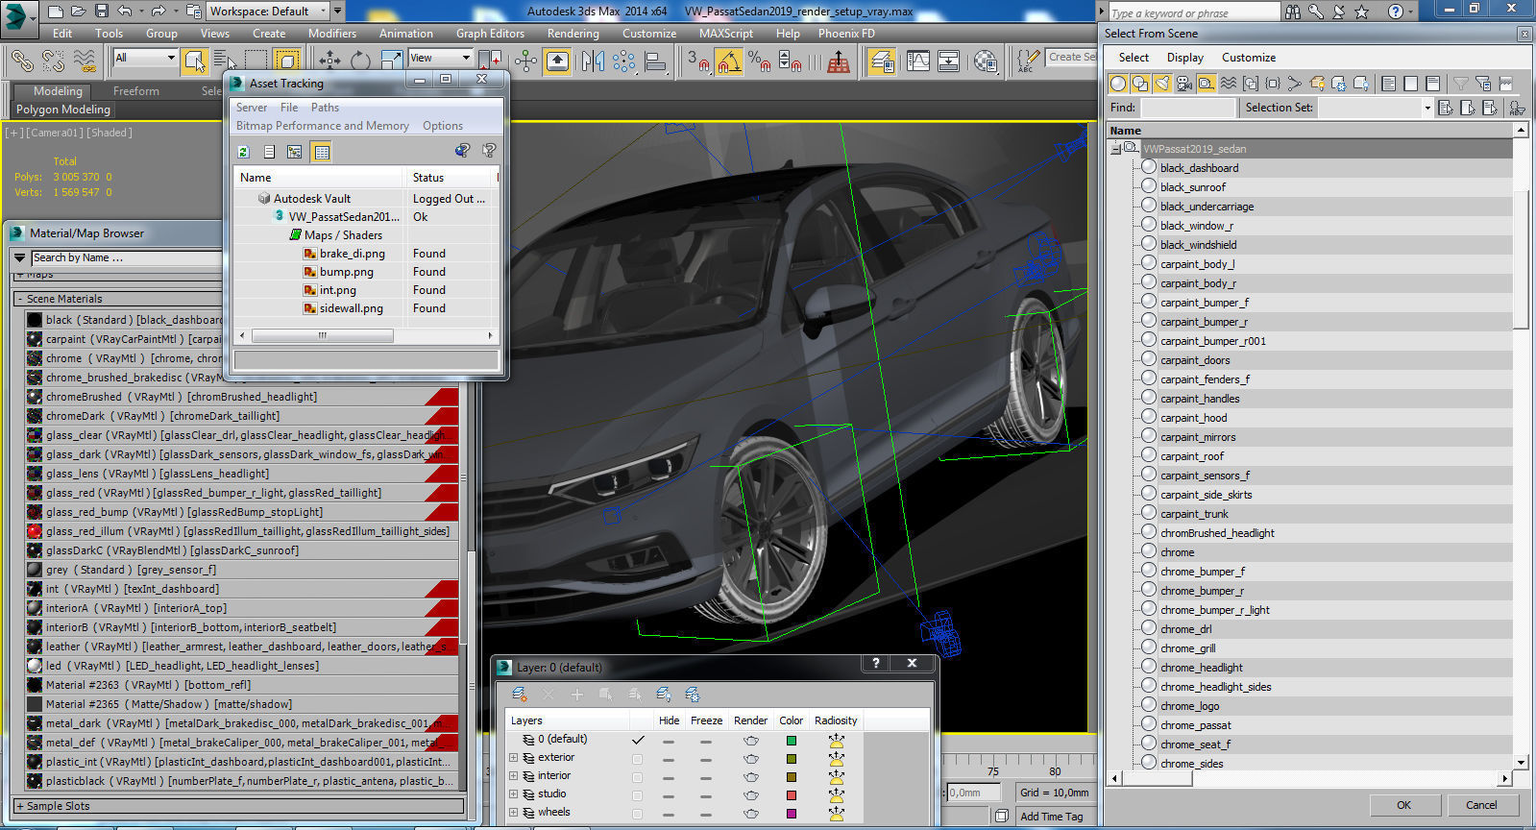Switch to the Freeform ribbon tab

coord(136,91)
